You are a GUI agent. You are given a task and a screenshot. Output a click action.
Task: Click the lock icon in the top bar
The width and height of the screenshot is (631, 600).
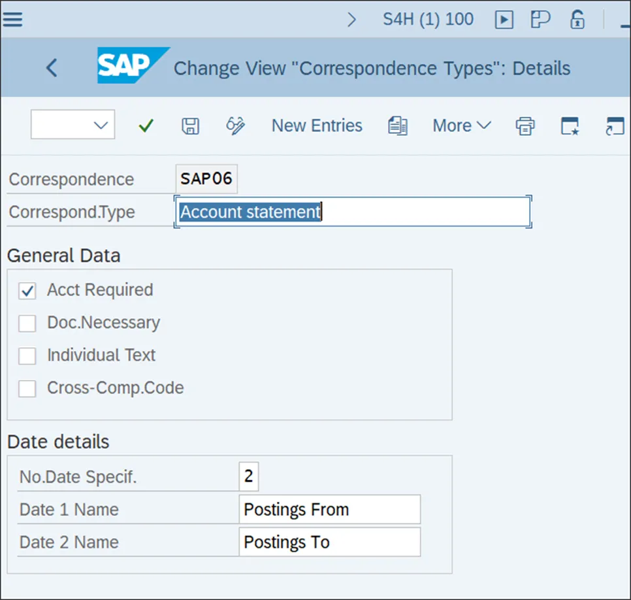coord(577,20)
